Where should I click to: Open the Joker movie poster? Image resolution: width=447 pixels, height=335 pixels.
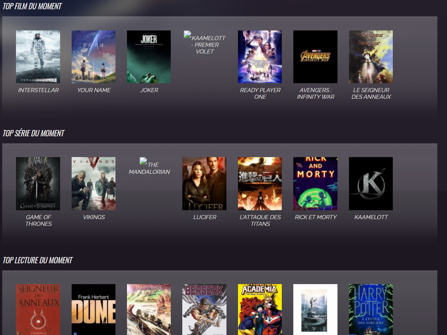[149, 57]
